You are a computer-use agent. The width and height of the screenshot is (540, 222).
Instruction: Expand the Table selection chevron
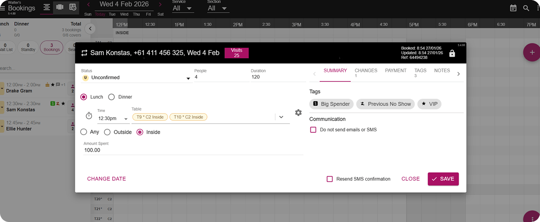pos(281,117)
